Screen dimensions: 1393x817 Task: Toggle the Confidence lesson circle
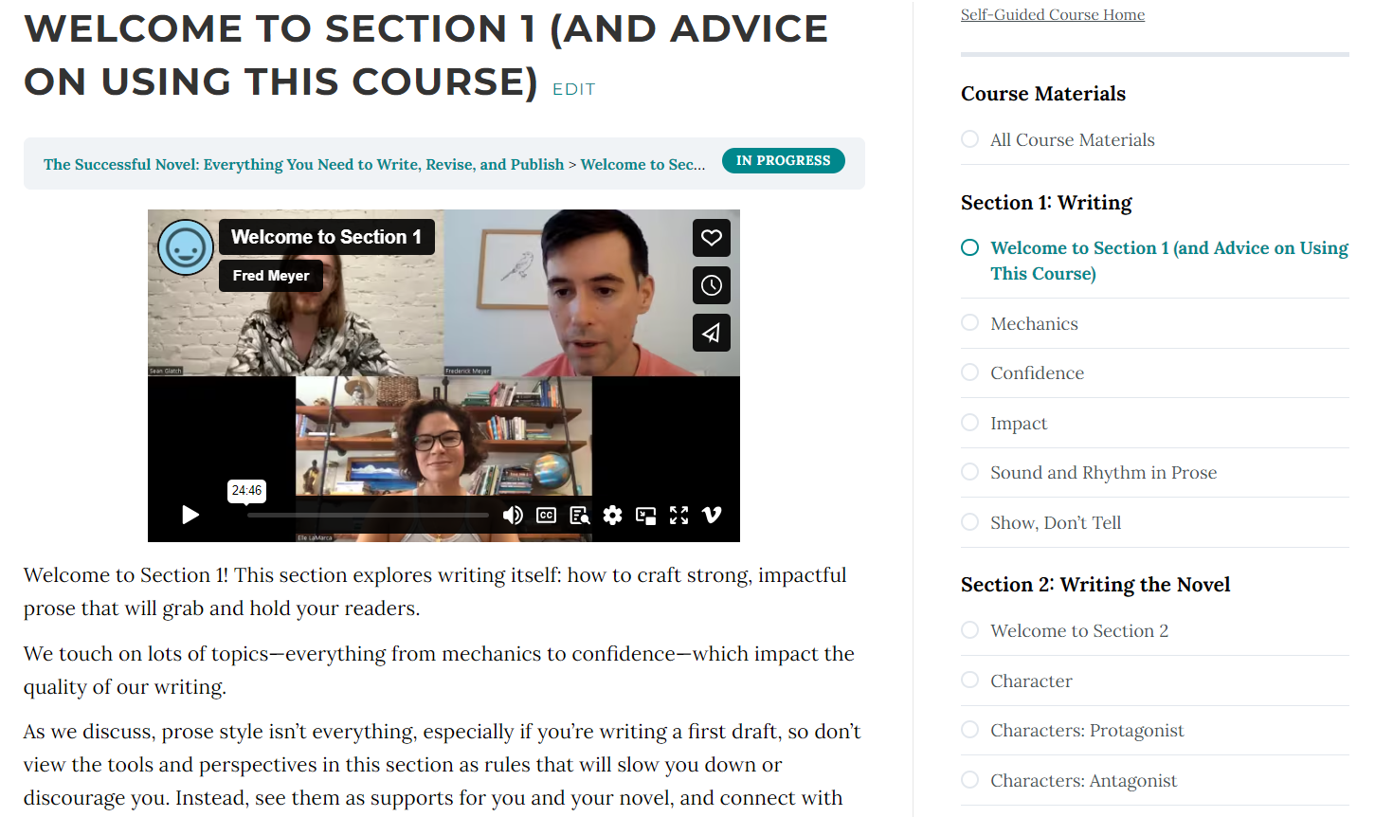click(x=969, y=372)
